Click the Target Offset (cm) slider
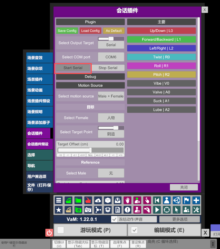Image resolution: width=220 pixels, height=249 pixels. point(91,150)
